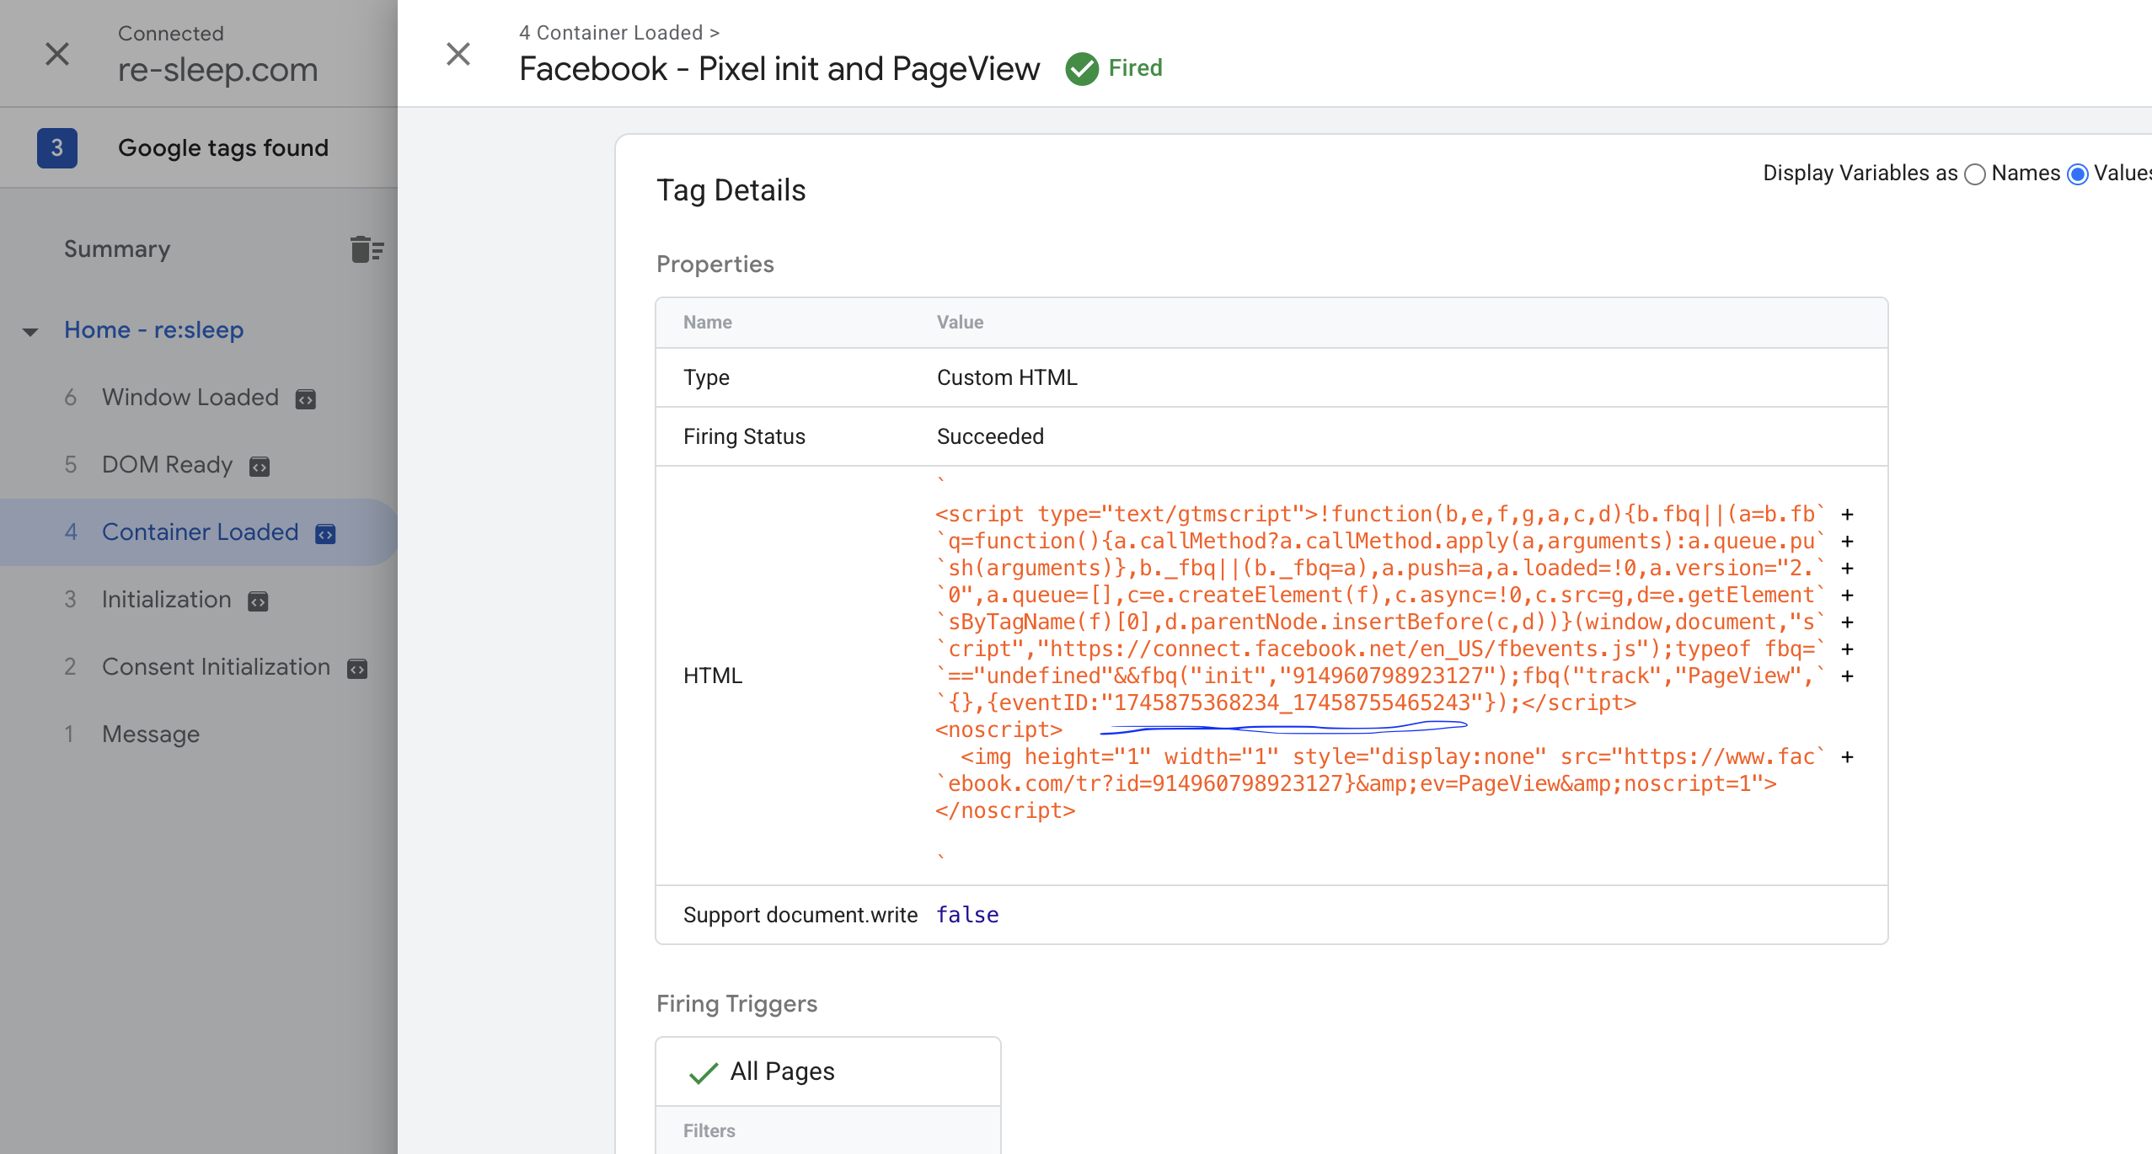Click the Support document.write property name
2152x1154 pixels.
pos(800,915)
